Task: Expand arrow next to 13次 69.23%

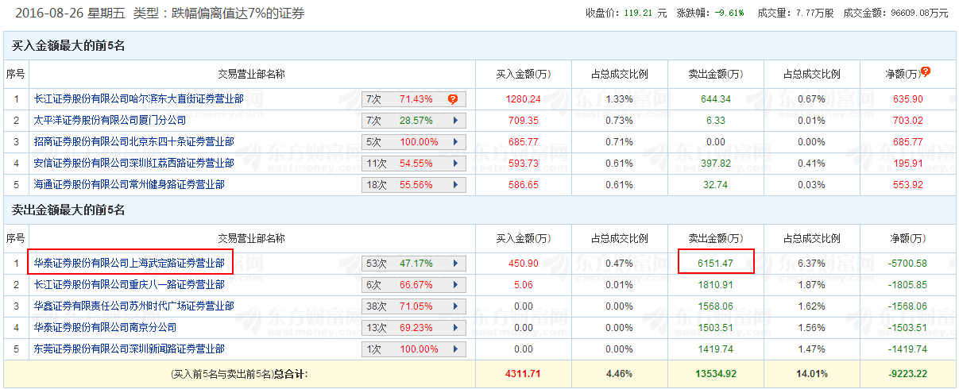Action: [x=455, y=327]
